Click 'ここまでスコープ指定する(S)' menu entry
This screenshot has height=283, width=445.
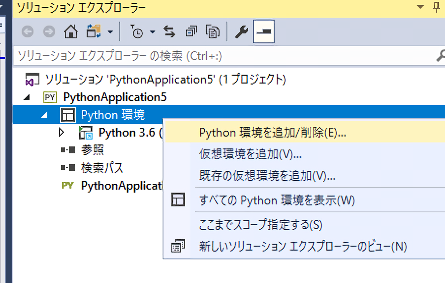coord(260,225)
